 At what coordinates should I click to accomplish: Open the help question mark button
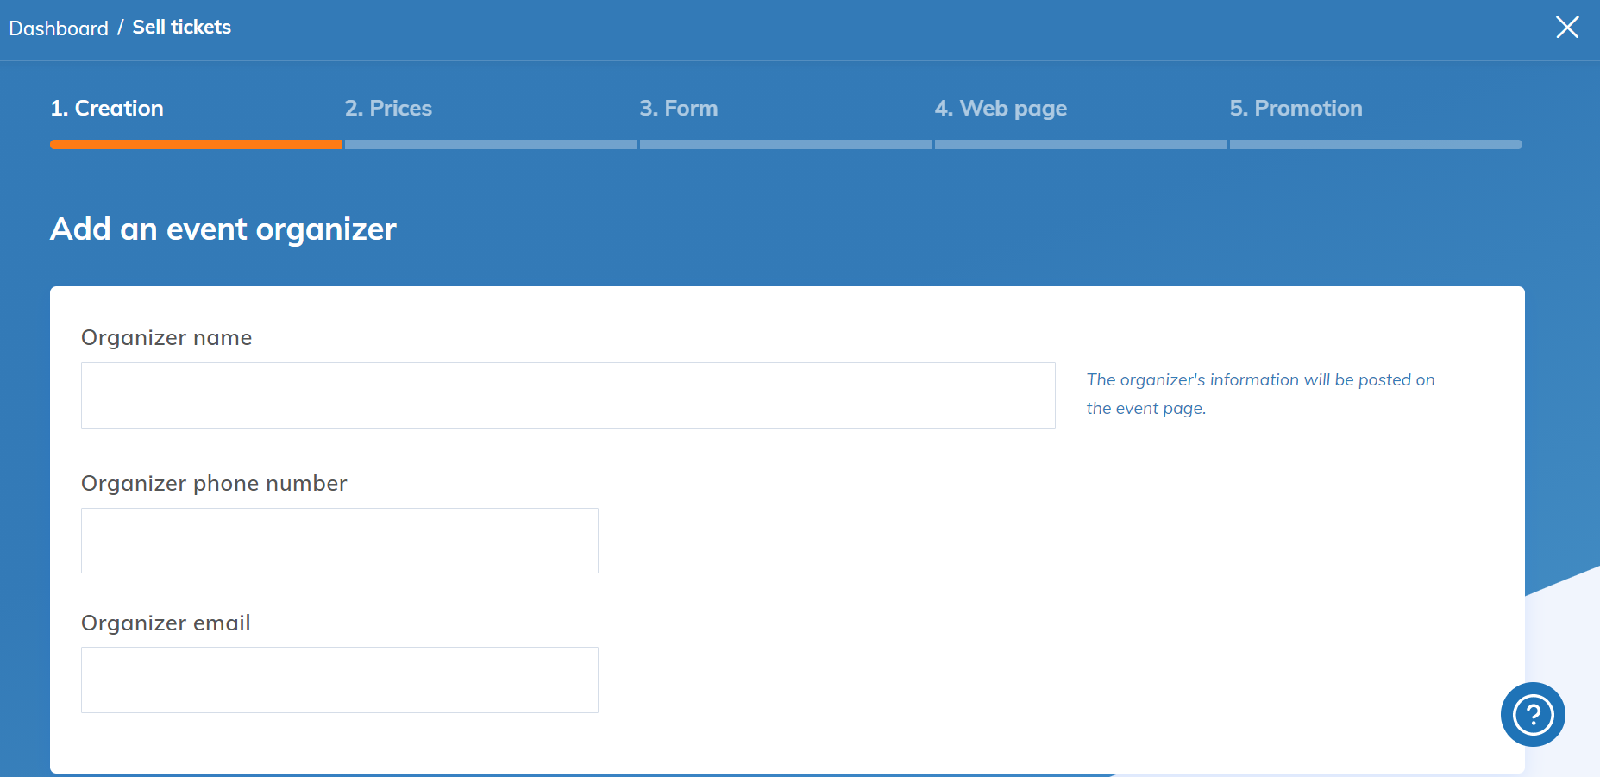click(x=1532, y=714)
